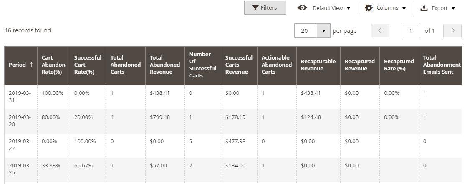Click the eye icon beside Default View

[303, 8]
